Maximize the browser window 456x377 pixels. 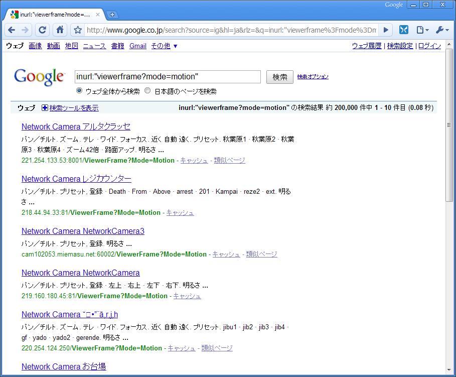pos(426,5)
